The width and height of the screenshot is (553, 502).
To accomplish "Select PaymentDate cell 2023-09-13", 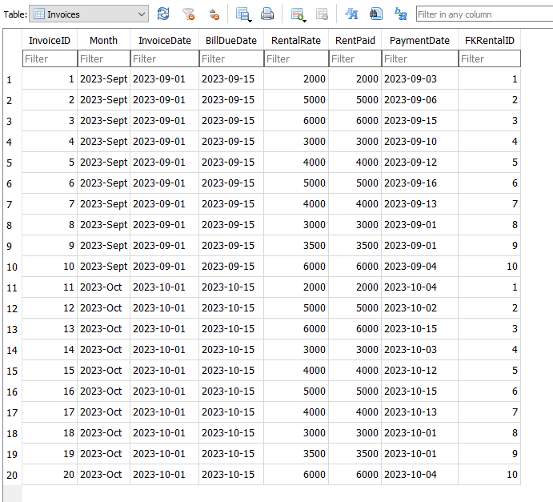I will [x=419, y=204].
